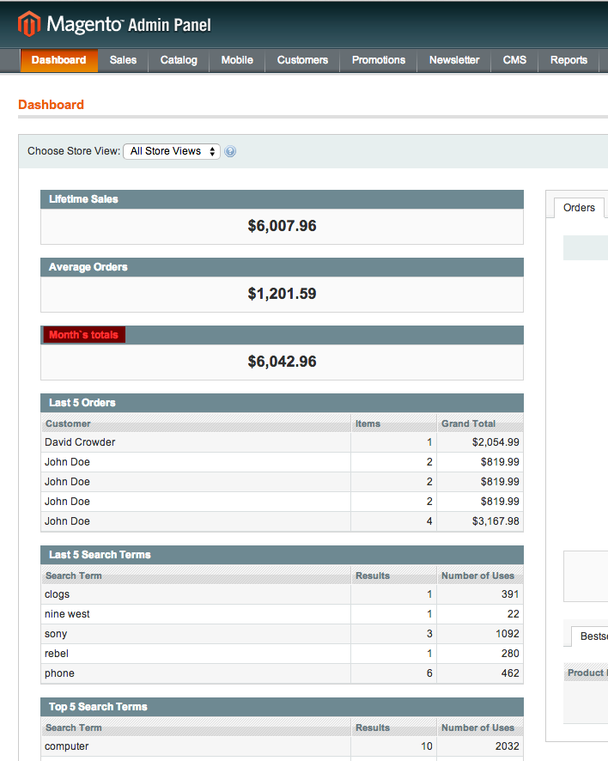Screen dimensions: 608x761
Task: Open the Choose Store View dropdown
Action: click(x=172, y=151)
